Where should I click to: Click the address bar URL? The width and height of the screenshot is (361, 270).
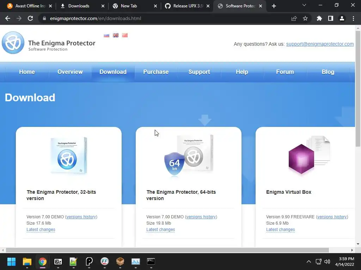96,18
